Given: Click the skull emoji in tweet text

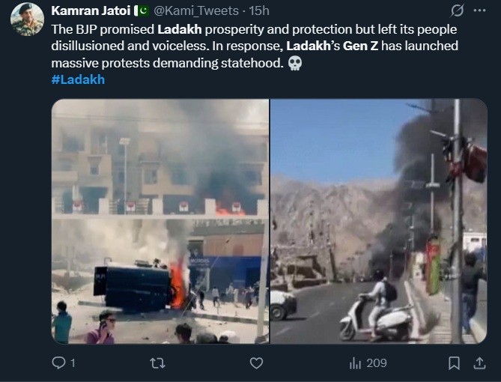Looking at the screenshot, I should click(x=294, y=63).
